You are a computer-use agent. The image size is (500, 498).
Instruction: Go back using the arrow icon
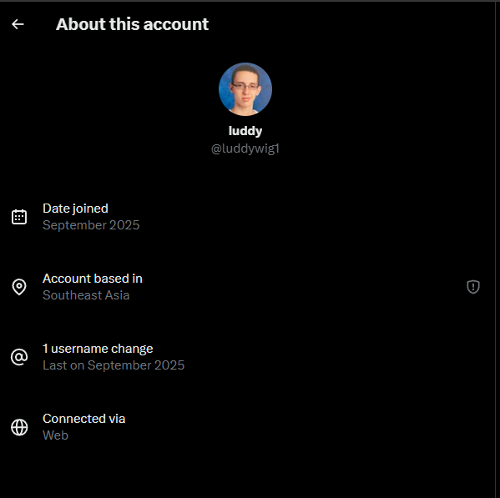18,24
